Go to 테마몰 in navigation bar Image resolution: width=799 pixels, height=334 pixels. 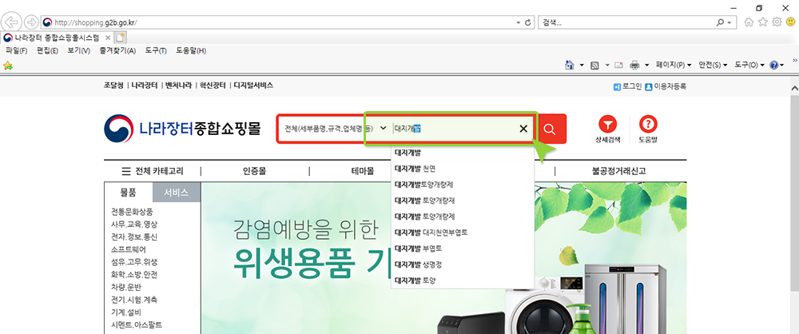tap(362, 171)
